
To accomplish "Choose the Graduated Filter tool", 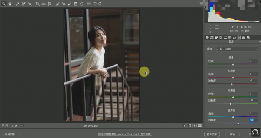I will point(76,4).
